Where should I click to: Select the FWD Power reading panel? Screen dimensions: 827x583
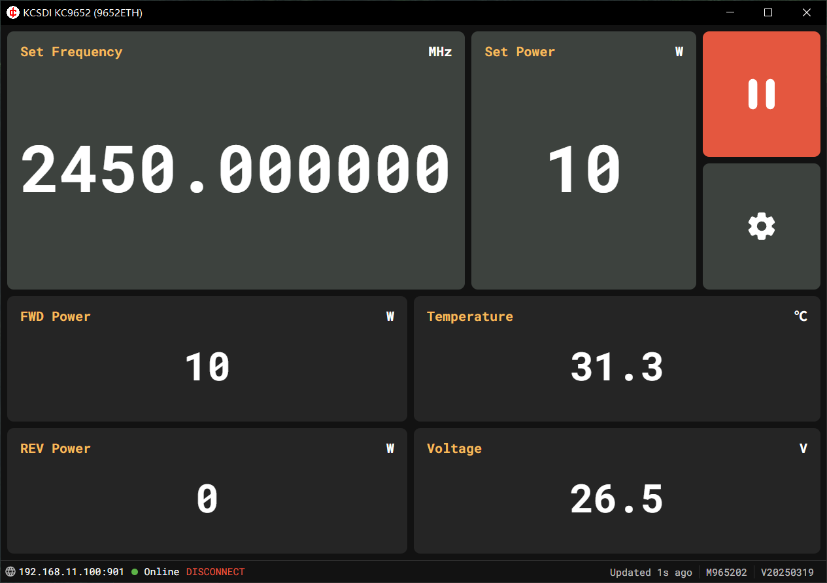207,359
